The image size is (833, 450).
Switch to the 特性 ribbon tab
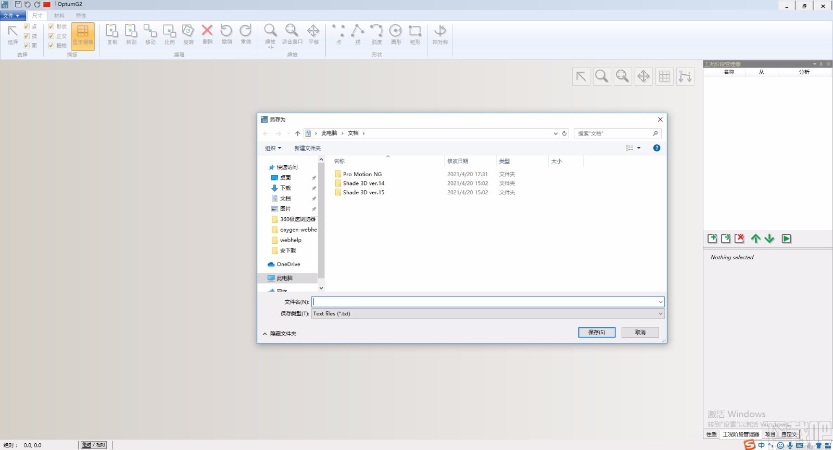81,16
